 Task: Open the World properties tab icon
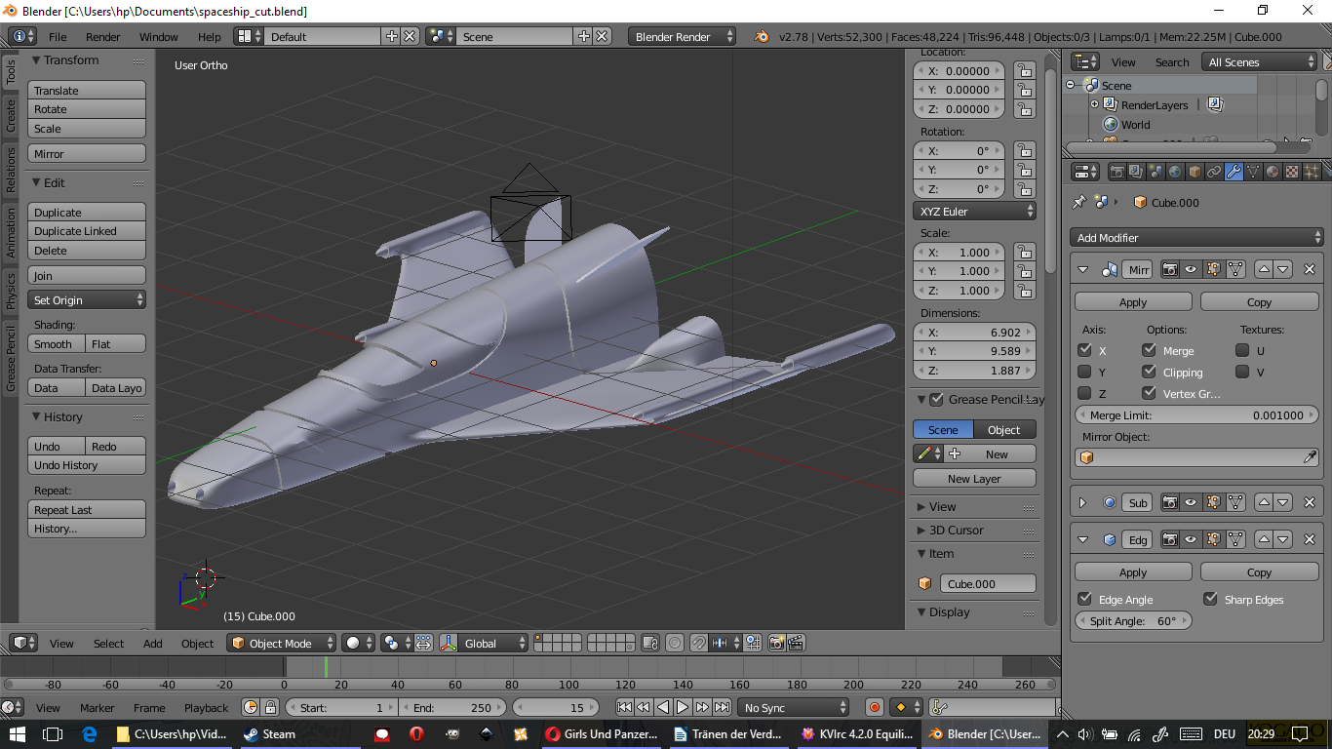[1175, 173]
